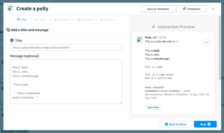Image resolution: width=224 pixels, height=133 pixels.
Task: Focus the polly Title input field
Action: click(66, 48)
